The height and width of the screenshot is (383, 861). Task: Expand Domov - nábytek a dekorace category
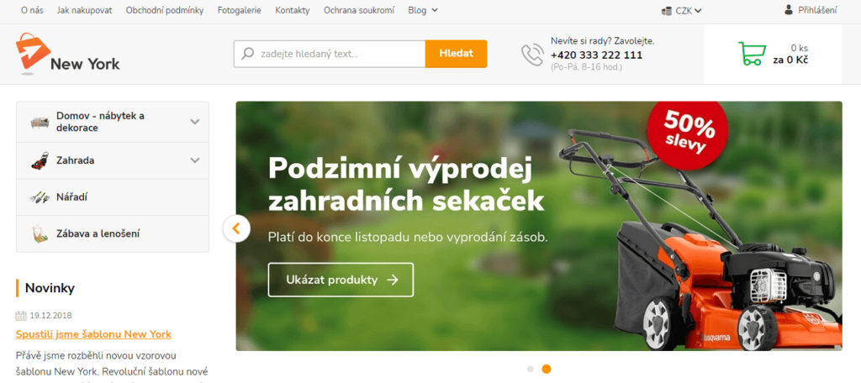pyautogui.click(x=113, y=122)
